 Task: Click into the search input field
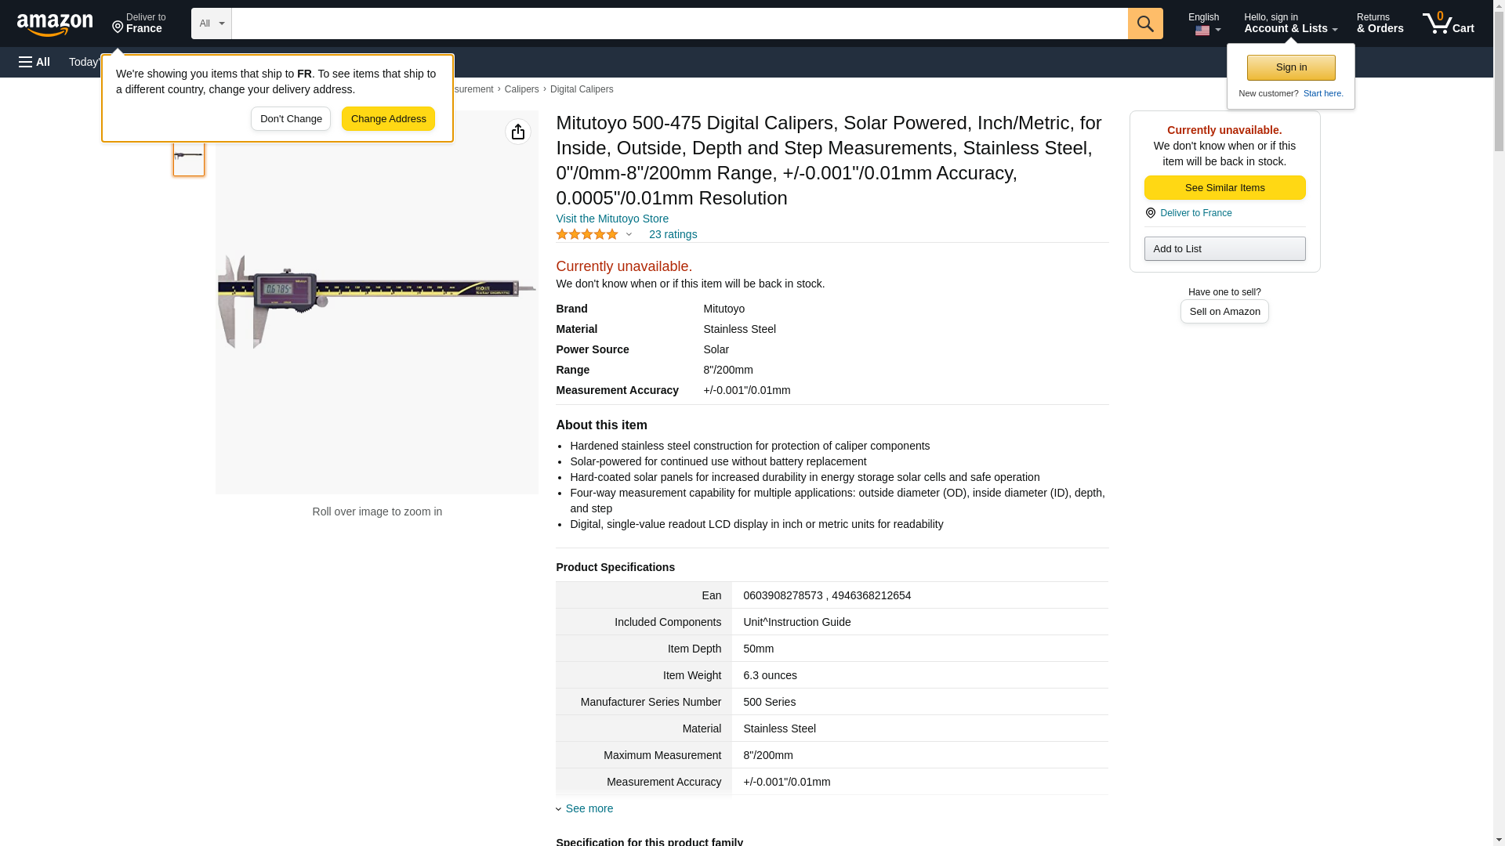679,23
